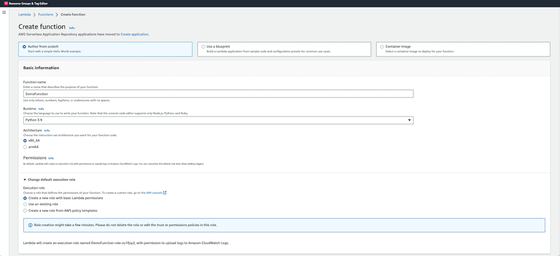Select Create a new role from AWS policy templates

(x=25, y=211)
